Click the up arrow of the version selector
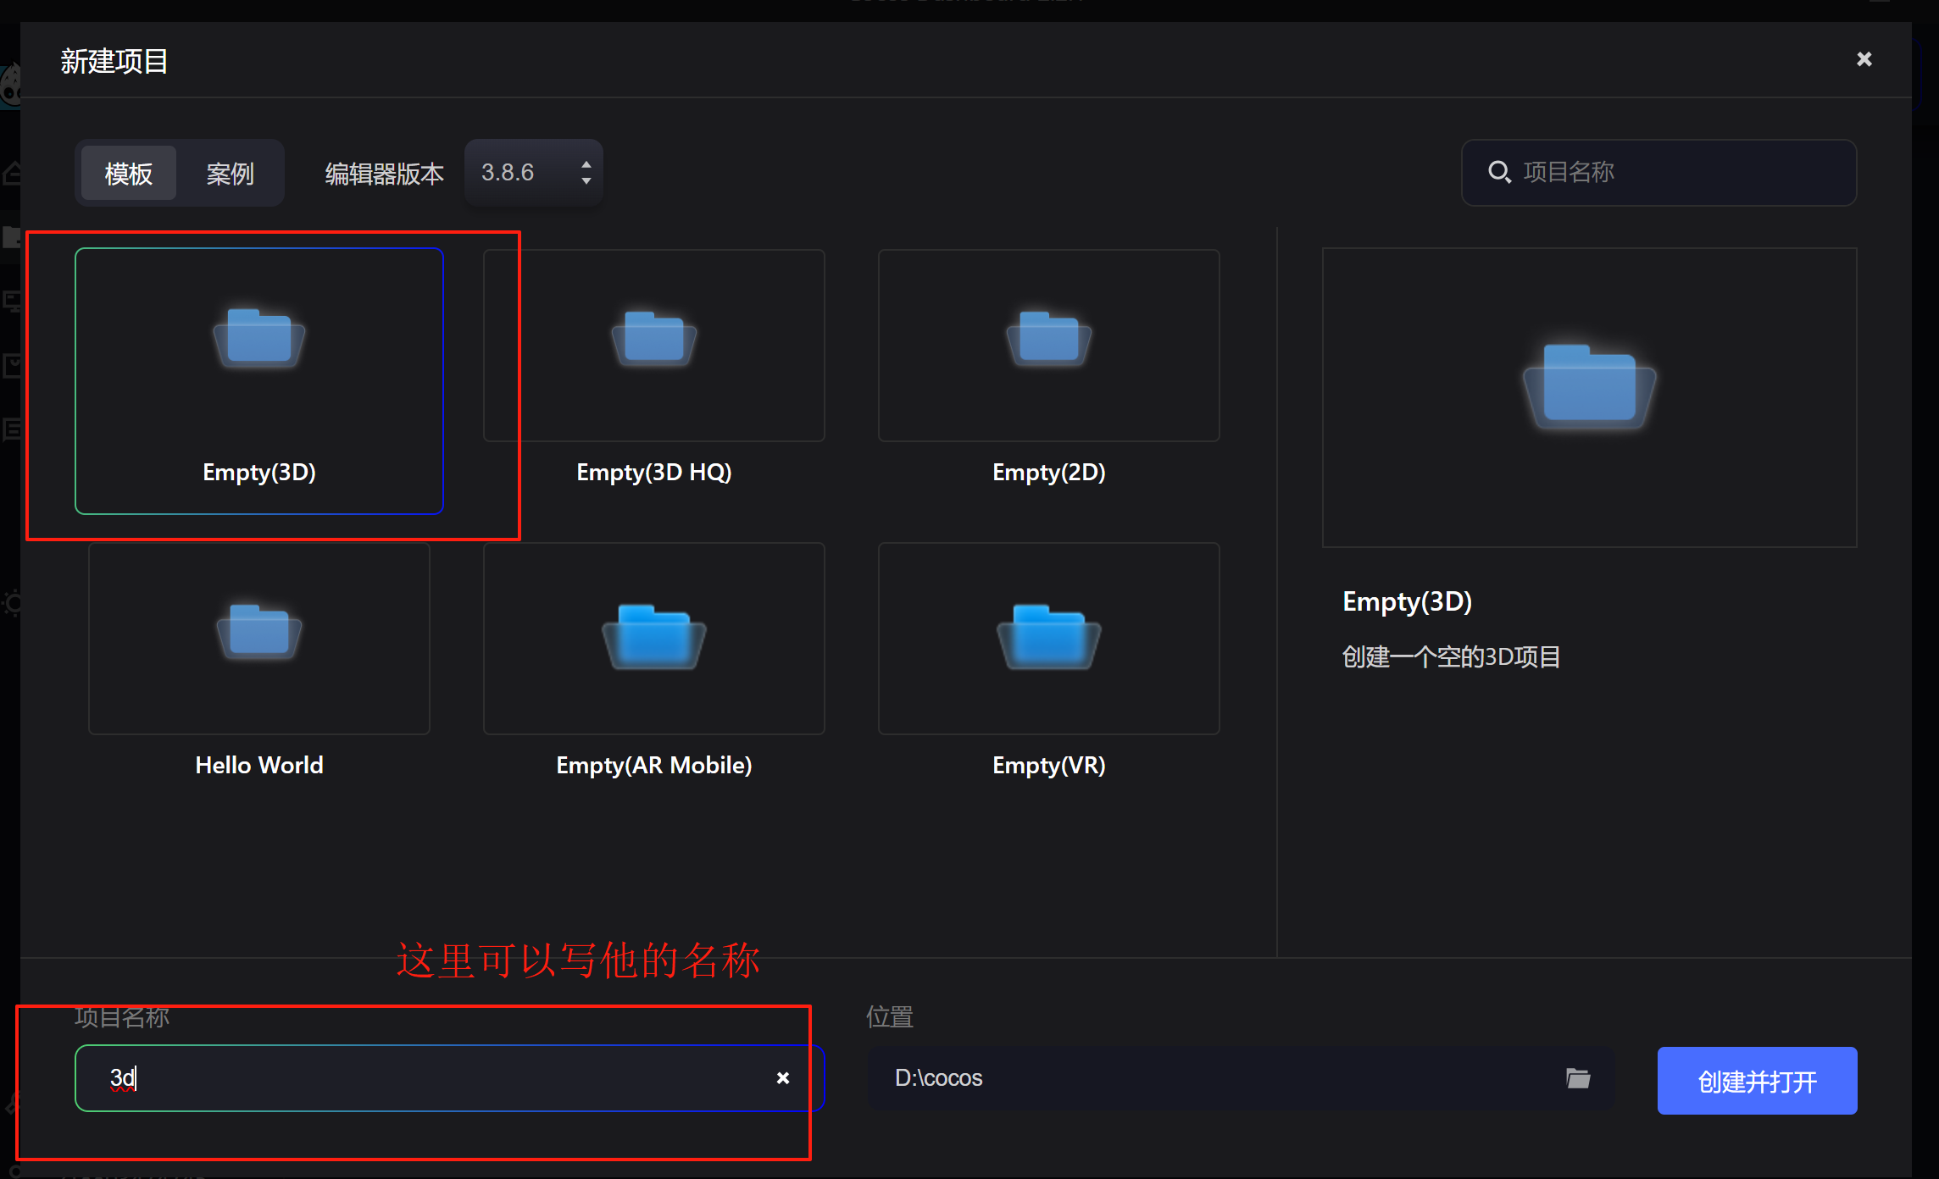This screenshot has width=1939, height=1179. coord(586,164)
